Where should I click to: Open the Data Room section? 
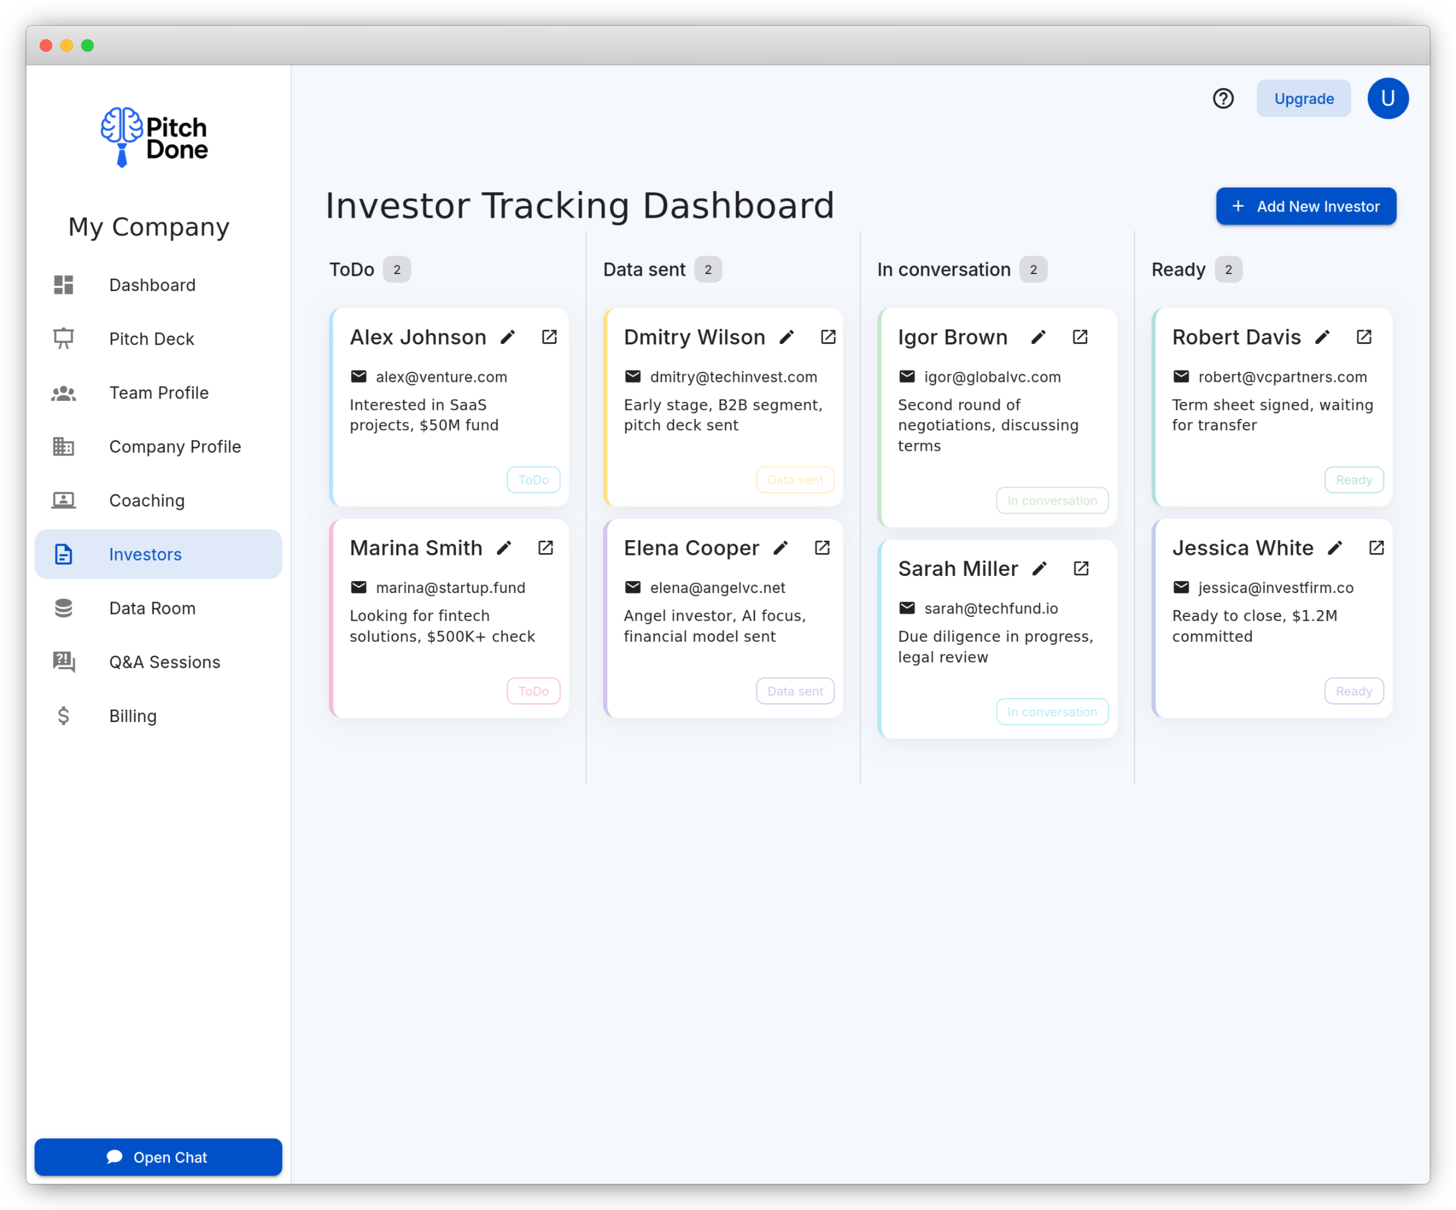tap(158, 608)
